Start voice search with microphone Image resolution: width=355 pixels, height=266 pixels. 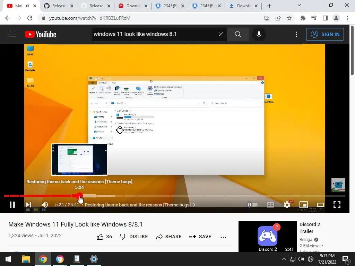tap(259, 34)
